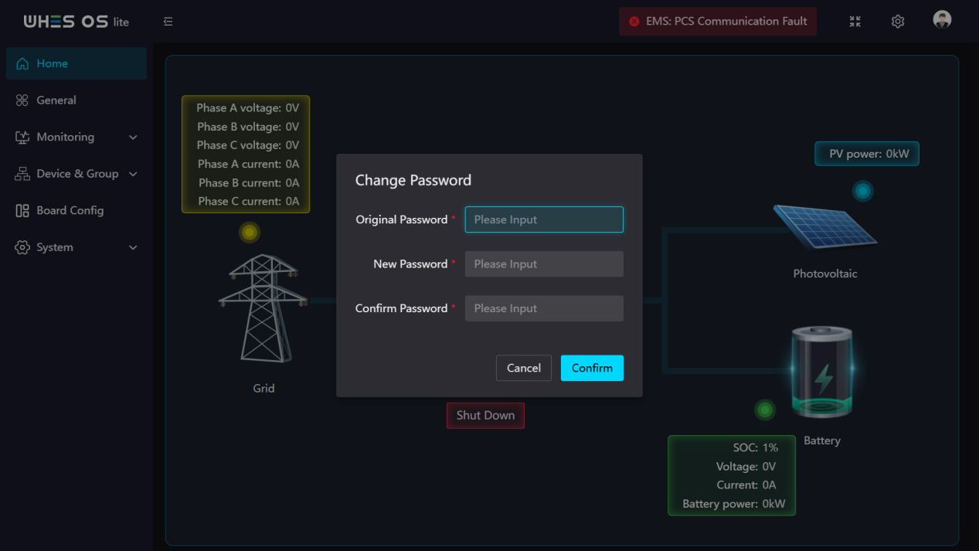This screenshot has width=979, height=551.
Task: Open the General menu item
Action: 76,100
